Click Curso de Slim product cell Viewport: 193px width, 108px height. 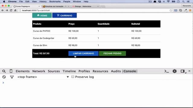pyautogui.click(x=40, y=45)
